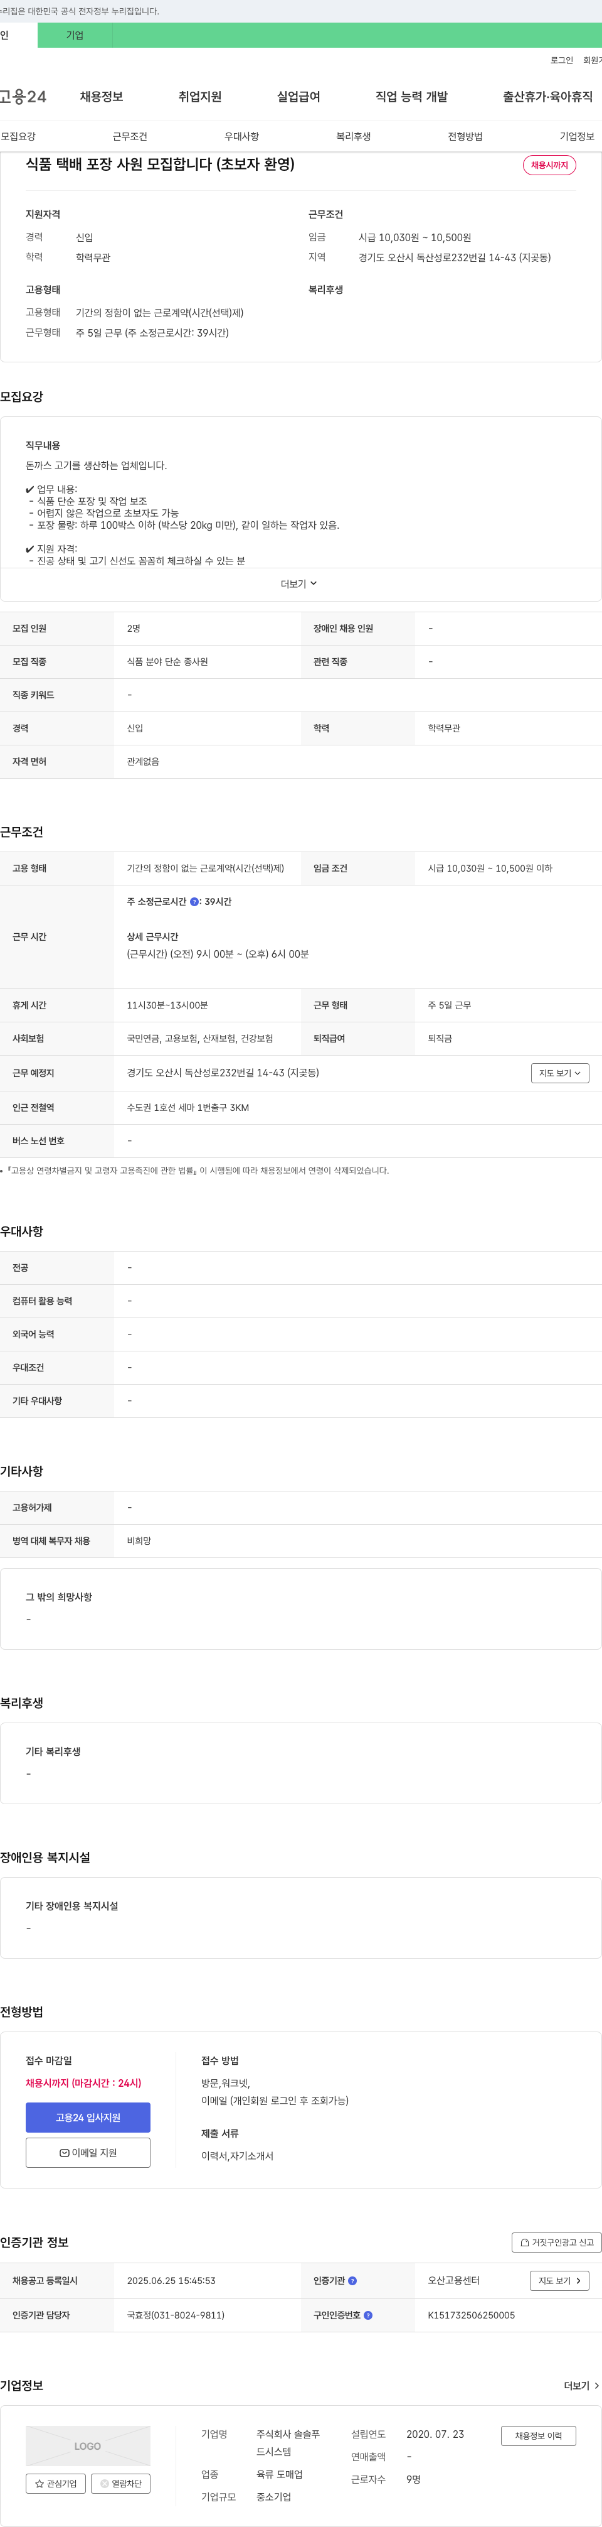Report false ad via 거짓구인광고 신고
Screen dimensions: 602x2527
coord(556,2243)
